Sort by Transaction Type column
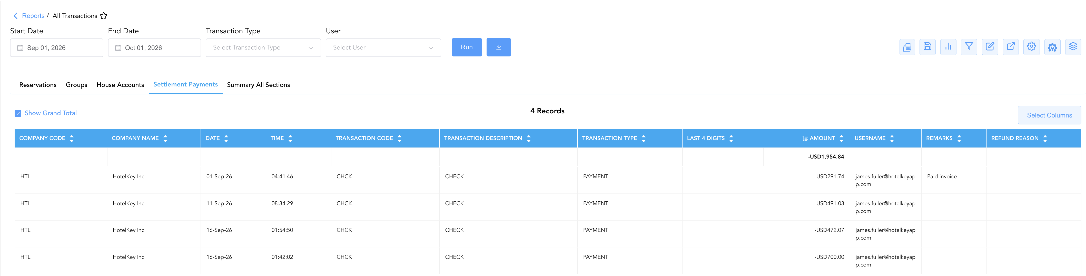Screen dimensions: 1086x276 pyautogui.click(x=643, y=138)
